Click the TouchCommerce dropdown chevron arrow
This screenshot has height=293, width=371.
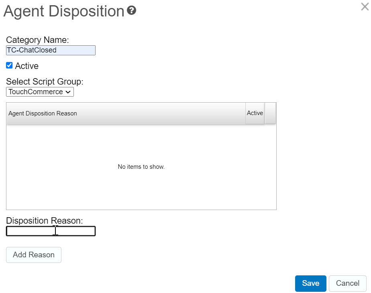click(x=68, y=92)
